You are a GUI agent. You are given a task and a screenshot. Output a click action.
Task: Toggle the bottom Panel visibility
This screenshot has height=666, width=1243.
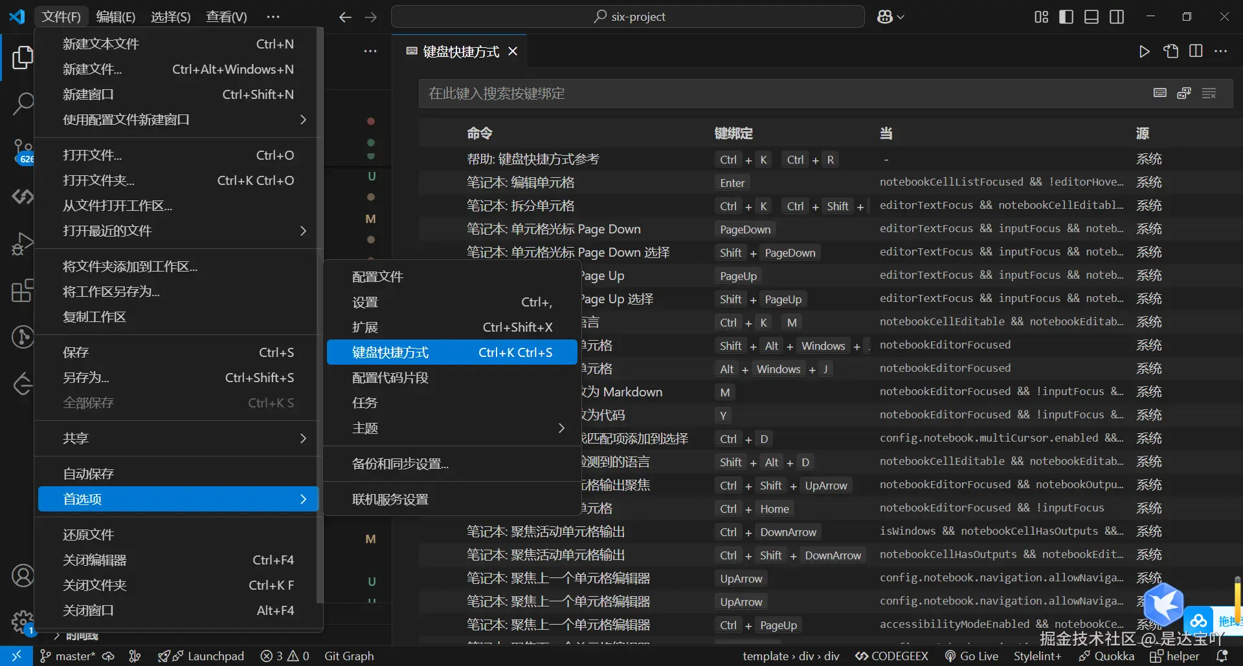tap(1092, 17)
